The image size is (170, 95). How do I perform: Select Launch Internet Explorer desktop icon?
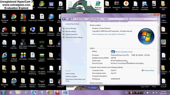[x=5, y=57]
